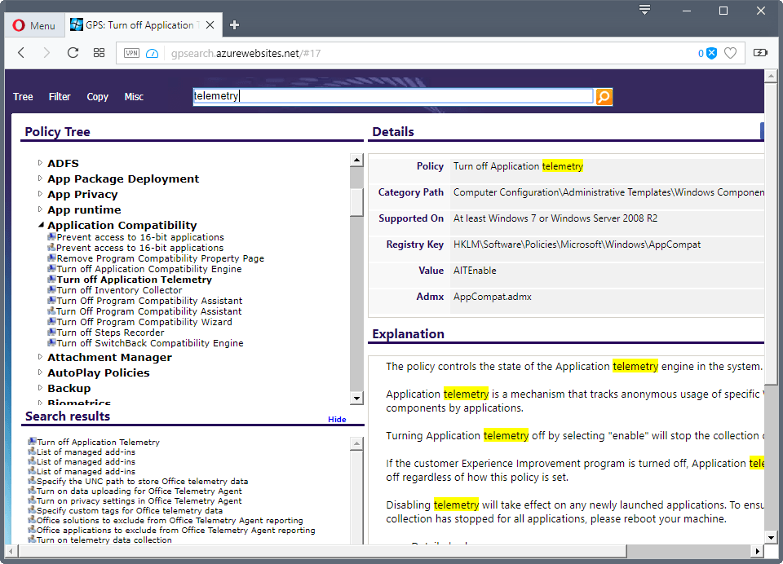Click Policy Tree scrollbar up arrow
Viewport: 783px width, 564px height.
click(x=356, y=161)
